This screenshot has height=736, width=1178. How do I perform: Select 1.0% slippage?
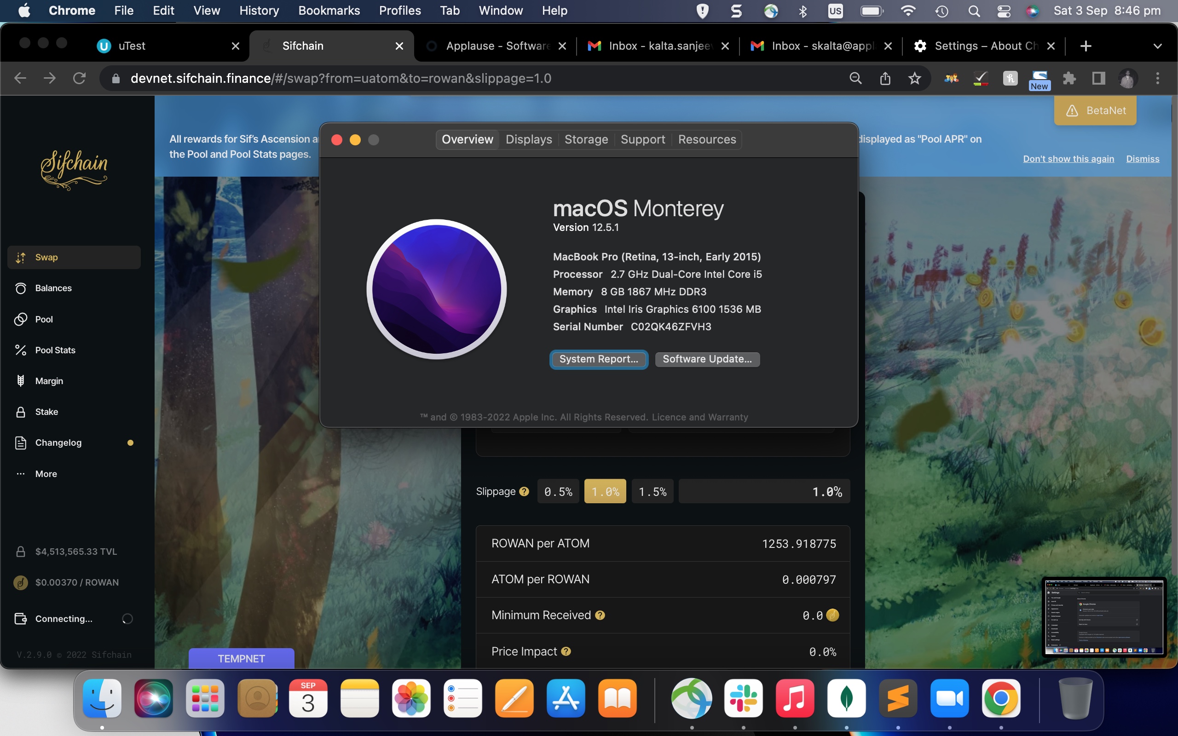pos(605,492)
